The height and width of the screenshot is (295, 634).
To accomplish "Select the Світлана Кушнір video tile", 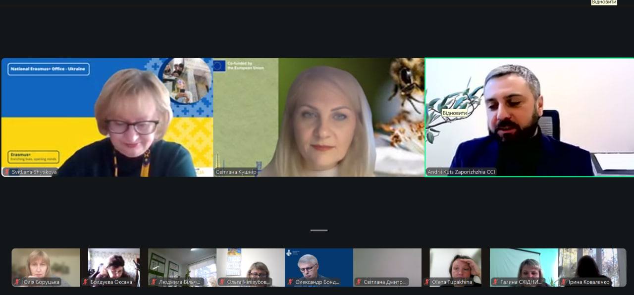I will pyautogui.click(x=318, y=117).
